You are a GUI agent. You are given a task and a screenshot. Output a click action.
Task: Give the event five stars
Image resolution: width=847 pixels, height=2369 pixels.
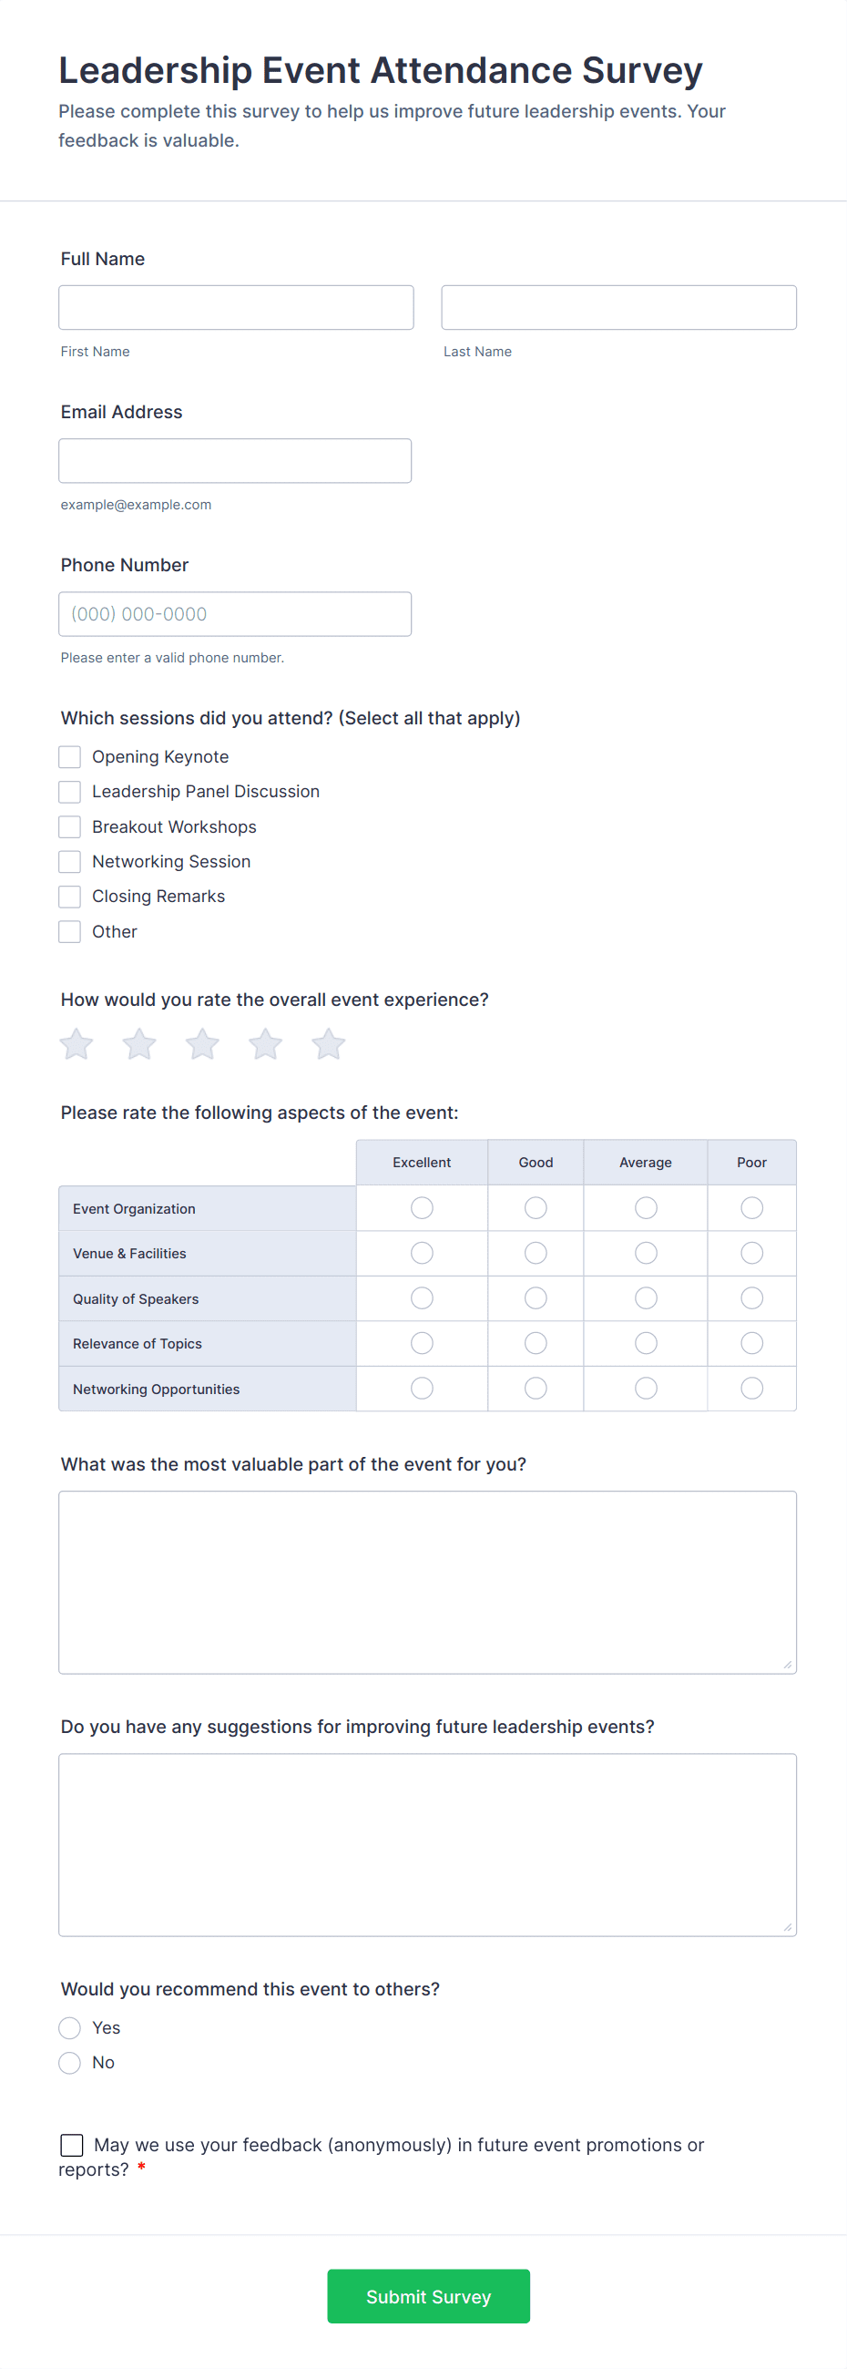click(x=328, y=1044)
